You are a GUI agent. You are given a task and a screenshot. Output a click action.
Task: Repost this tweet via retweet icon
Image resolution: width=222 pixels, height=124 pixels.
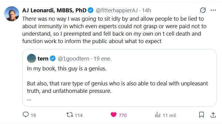[70, 115]
